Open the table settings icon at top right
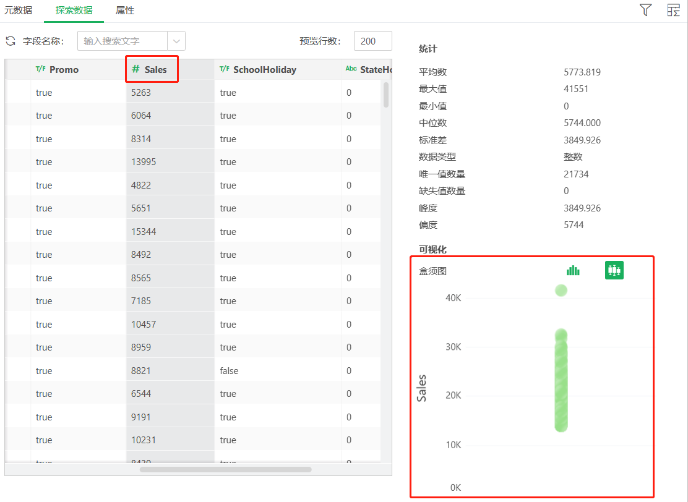 (673, 10)
